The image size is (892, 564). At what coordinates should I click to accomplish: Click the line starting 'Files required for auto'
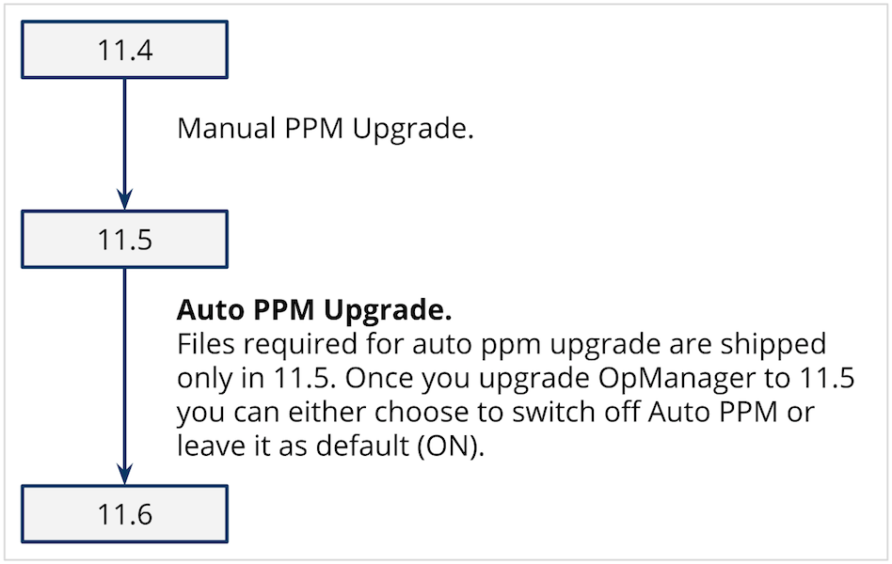coord(502,345)
